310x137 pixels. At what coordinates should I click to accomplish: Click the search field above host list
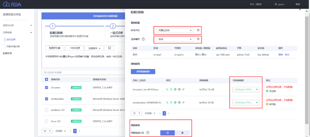pos(83,72)
